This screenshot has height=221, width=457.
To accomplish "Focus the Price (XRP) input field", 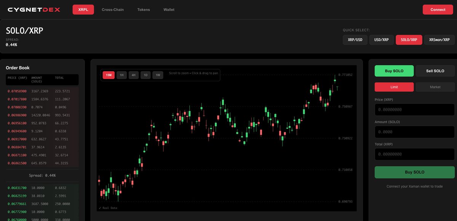I will (415, 109).
